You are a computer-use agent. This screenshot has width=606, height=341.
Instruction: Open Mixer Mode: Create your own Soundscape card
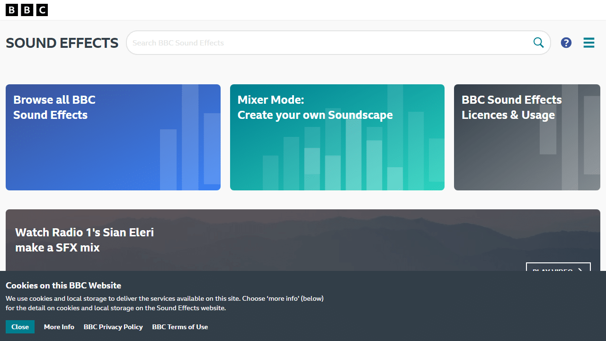337,137
